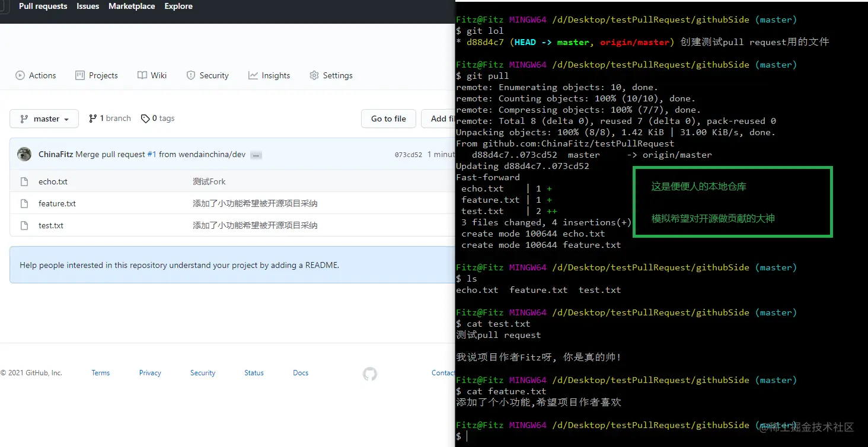This screenshot has width=868, height=447.
Task: Open the Terms footer link
Action: click(x=101, y=373)
